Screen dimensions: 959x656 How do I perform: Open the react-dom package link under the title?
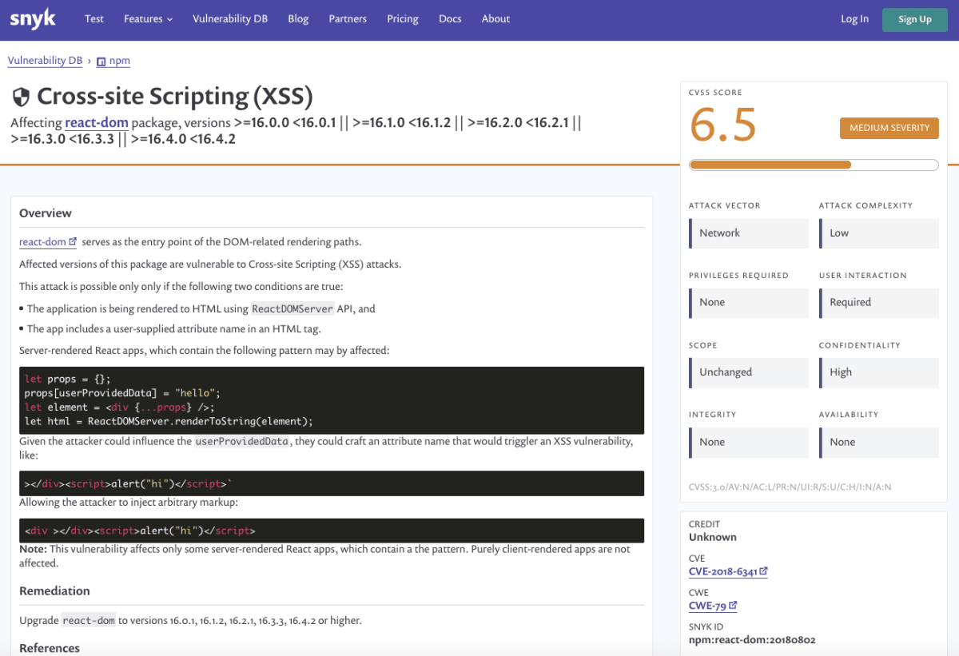tap(96, 122)
